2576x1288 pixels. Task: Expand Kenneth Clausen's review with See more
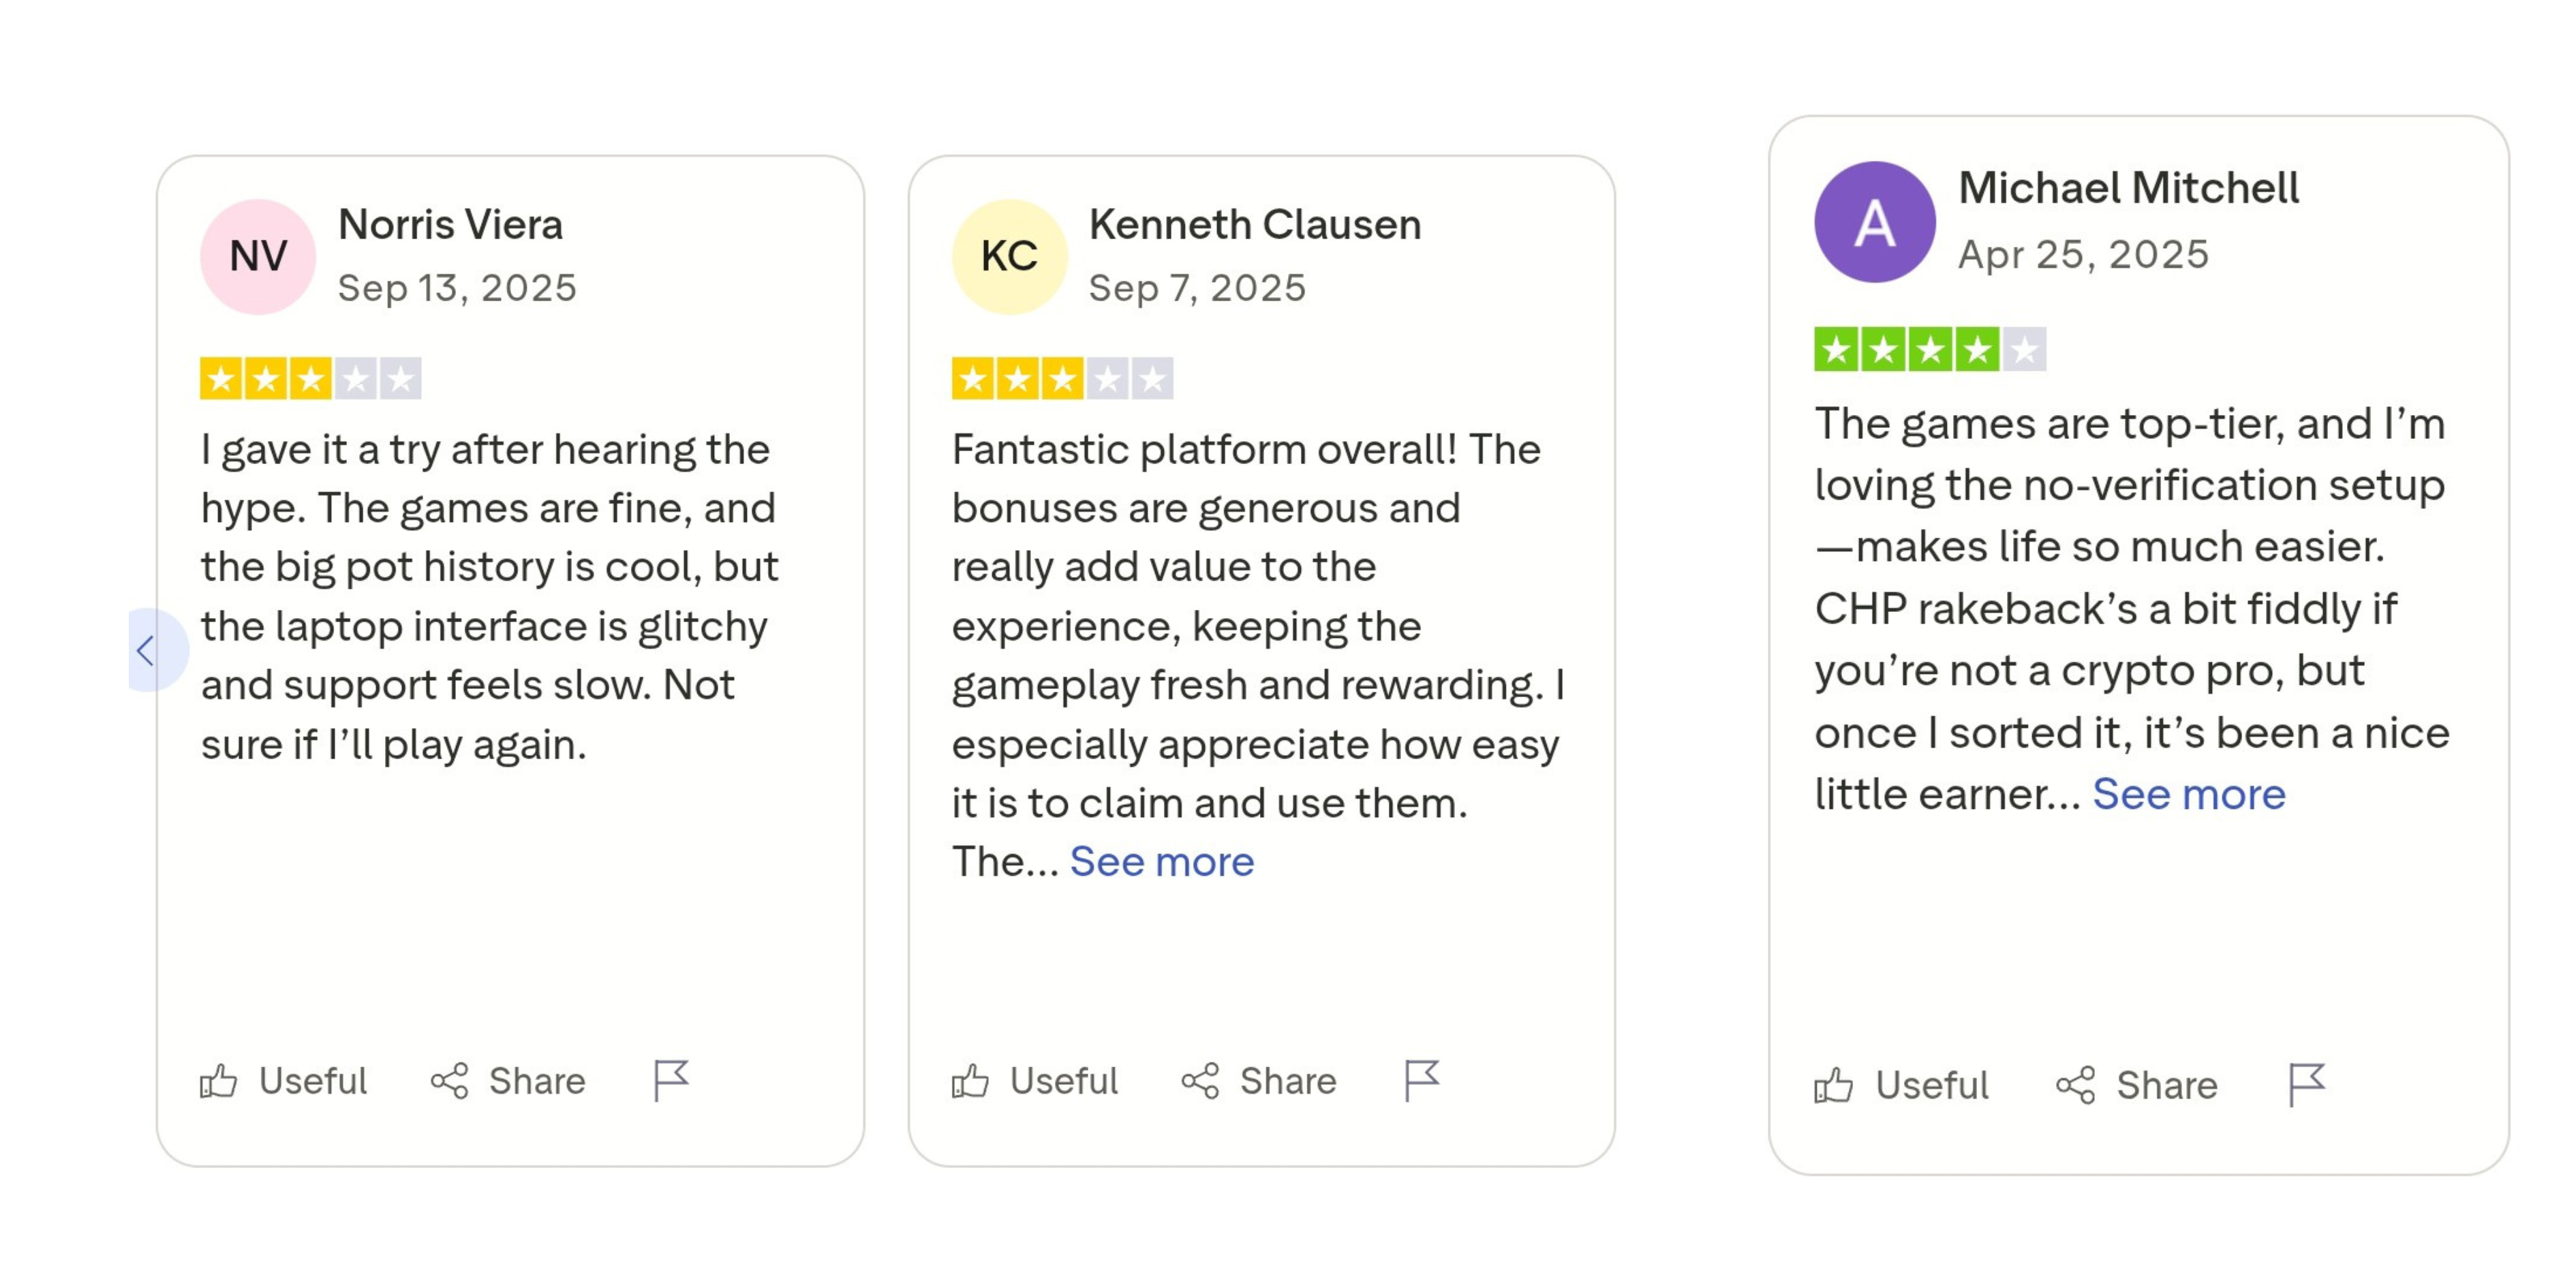1161,862
